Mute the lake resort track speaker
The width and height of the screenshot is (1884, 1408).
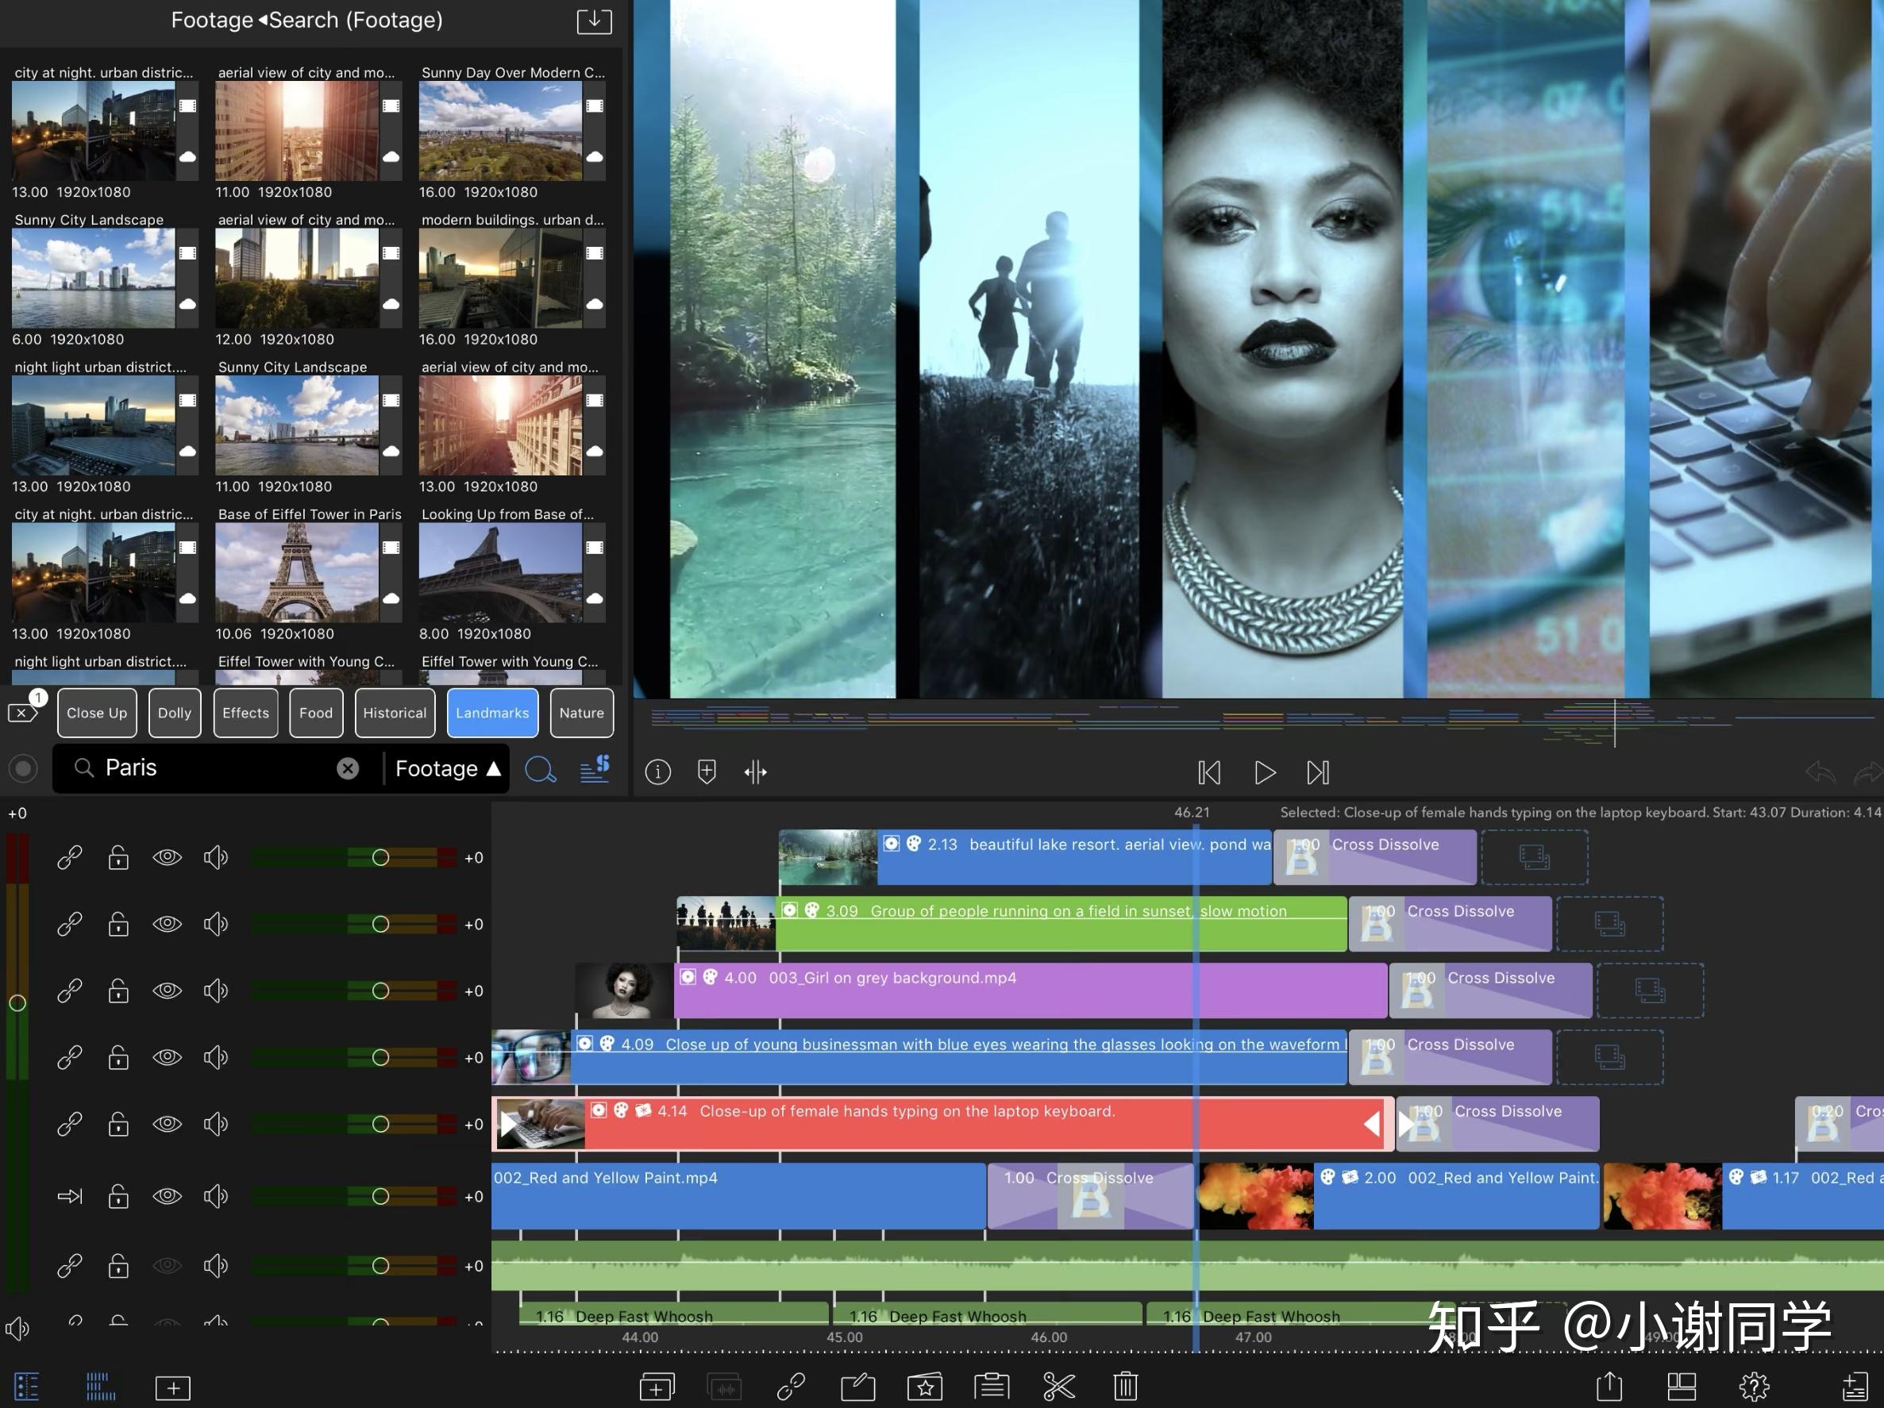click(x=216, y=857)
